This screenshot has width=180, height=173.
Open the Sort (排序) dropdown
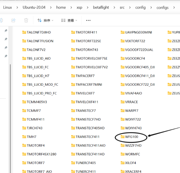click(45, 20)
